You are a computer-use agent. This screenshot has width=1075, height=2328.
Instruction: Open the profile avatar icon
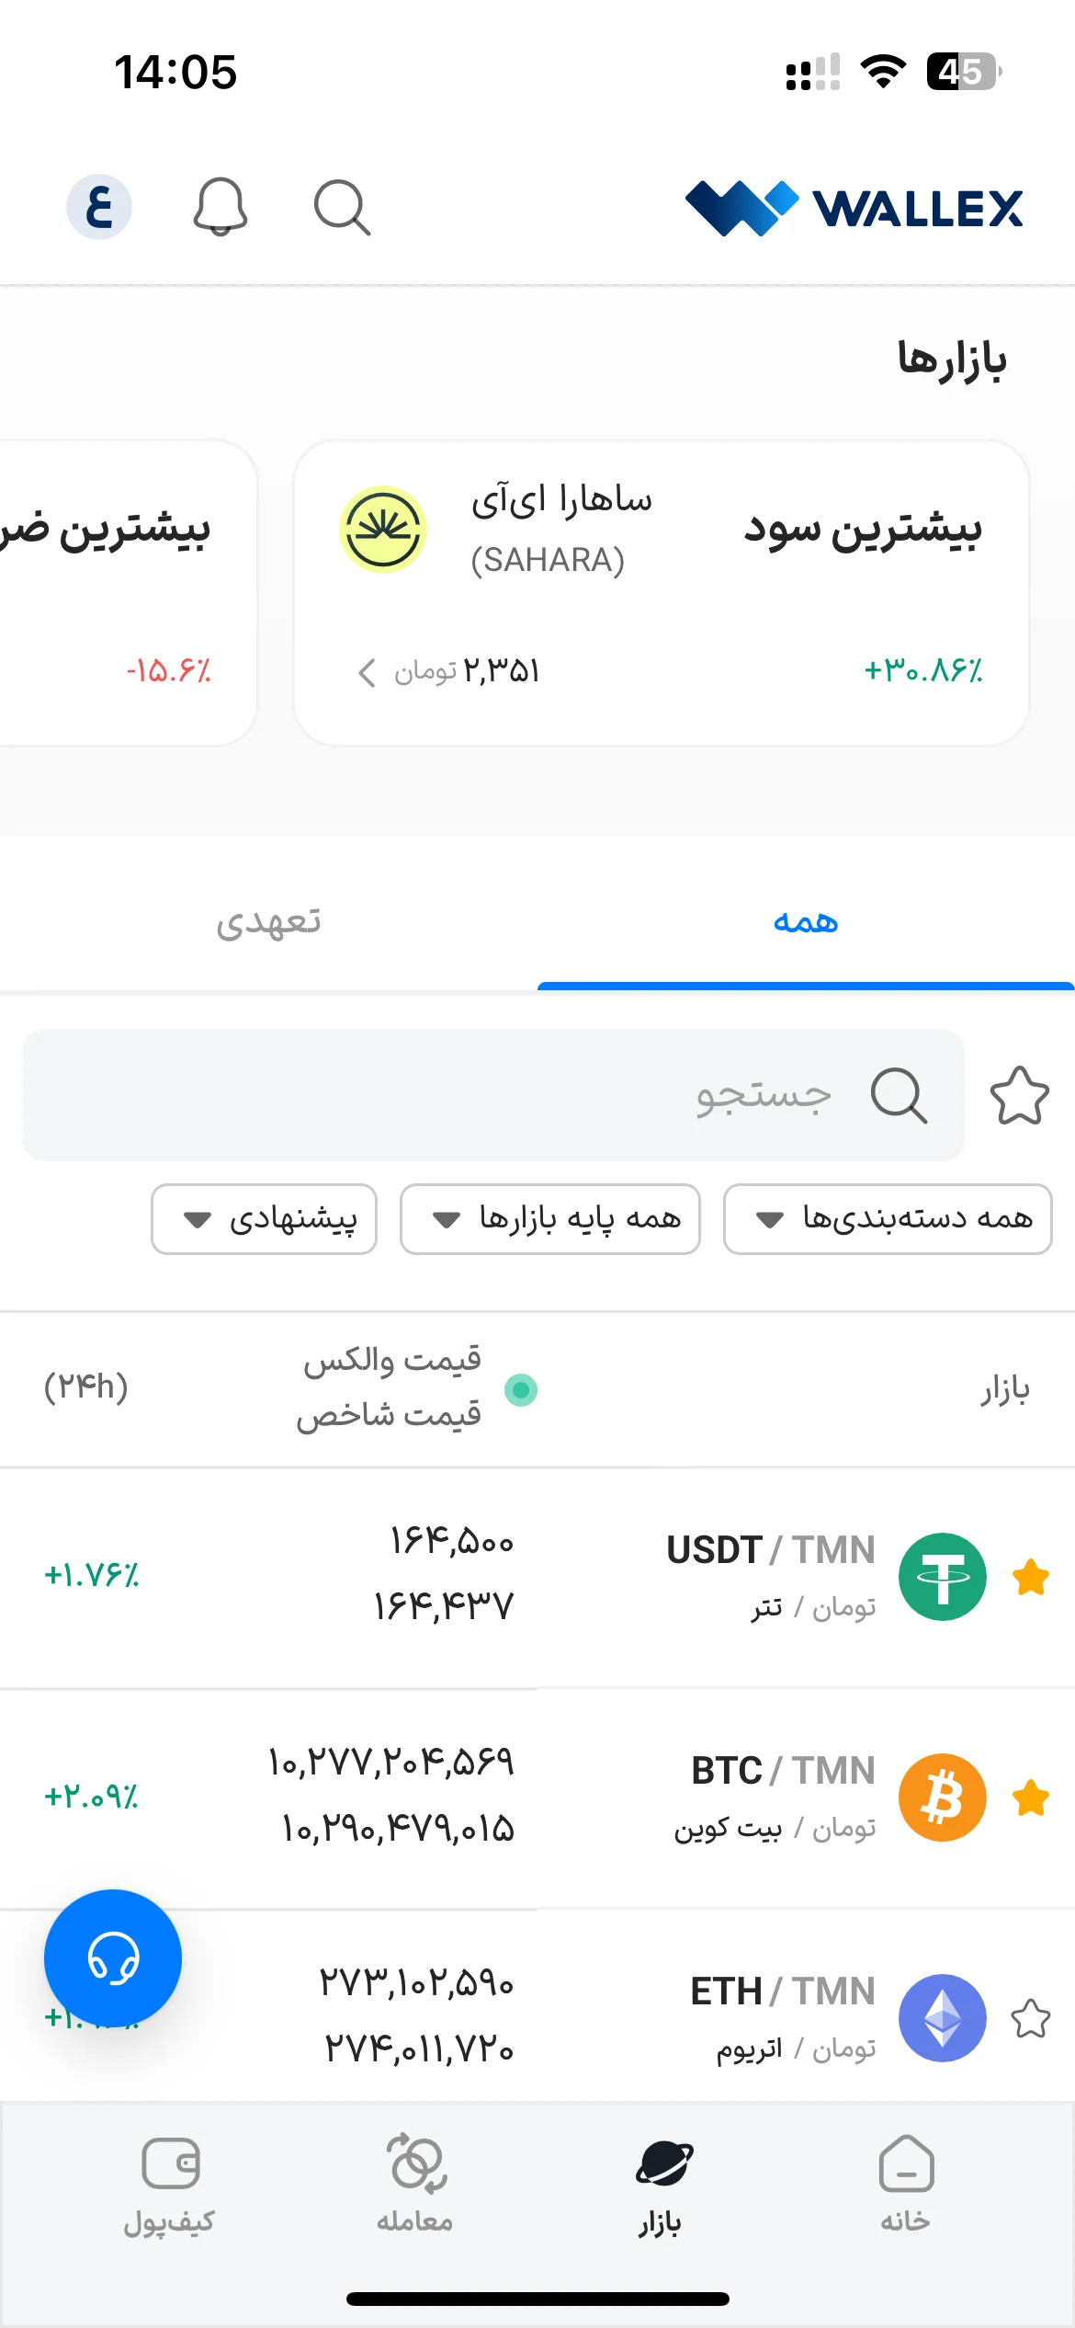click(99, 207)
